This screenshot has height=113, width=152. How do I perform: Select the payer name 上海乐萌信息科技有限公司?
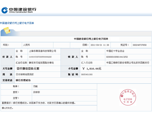[x=42, y=51]
